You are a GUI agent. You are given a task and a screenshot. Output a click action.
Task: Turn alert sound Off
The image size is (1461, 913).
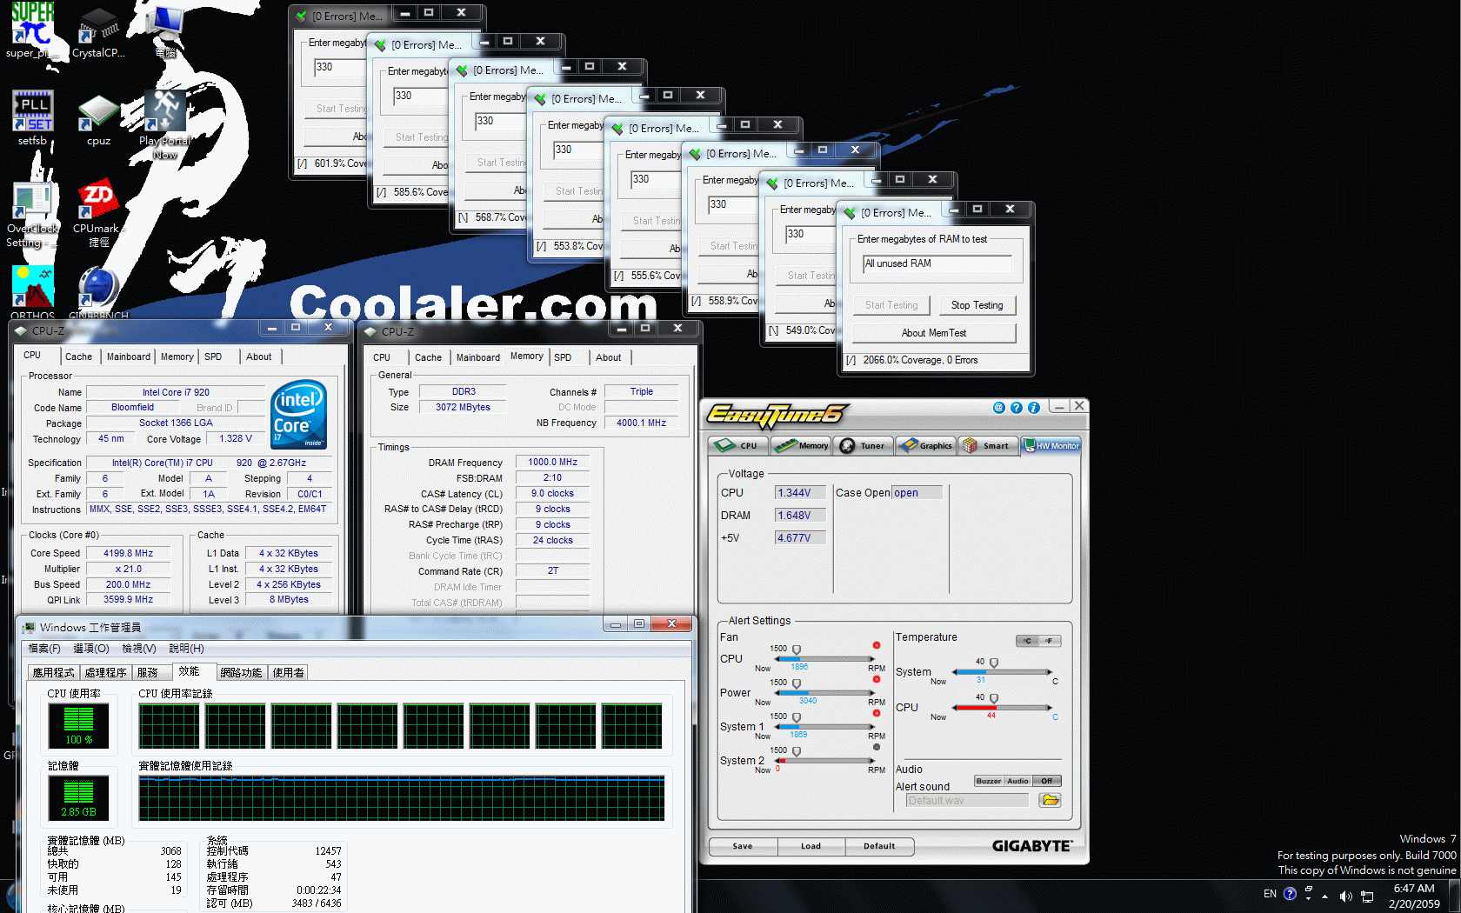coord(1047,781)
